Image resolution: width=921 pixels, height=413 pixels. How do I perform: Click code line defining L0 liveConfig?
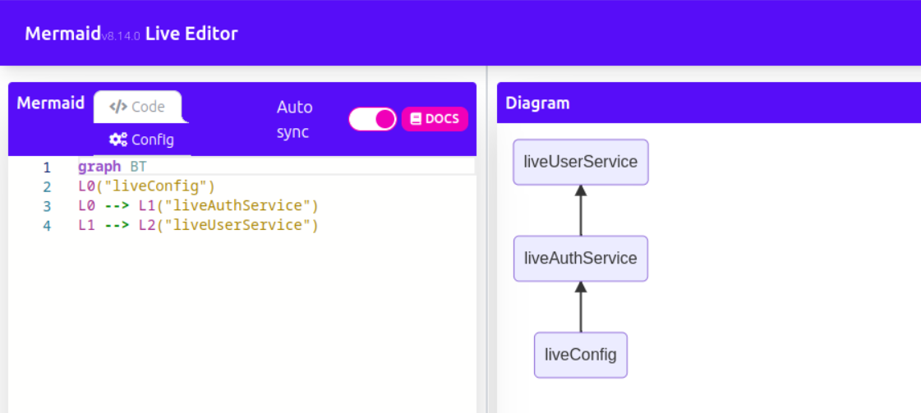(146, 186)
